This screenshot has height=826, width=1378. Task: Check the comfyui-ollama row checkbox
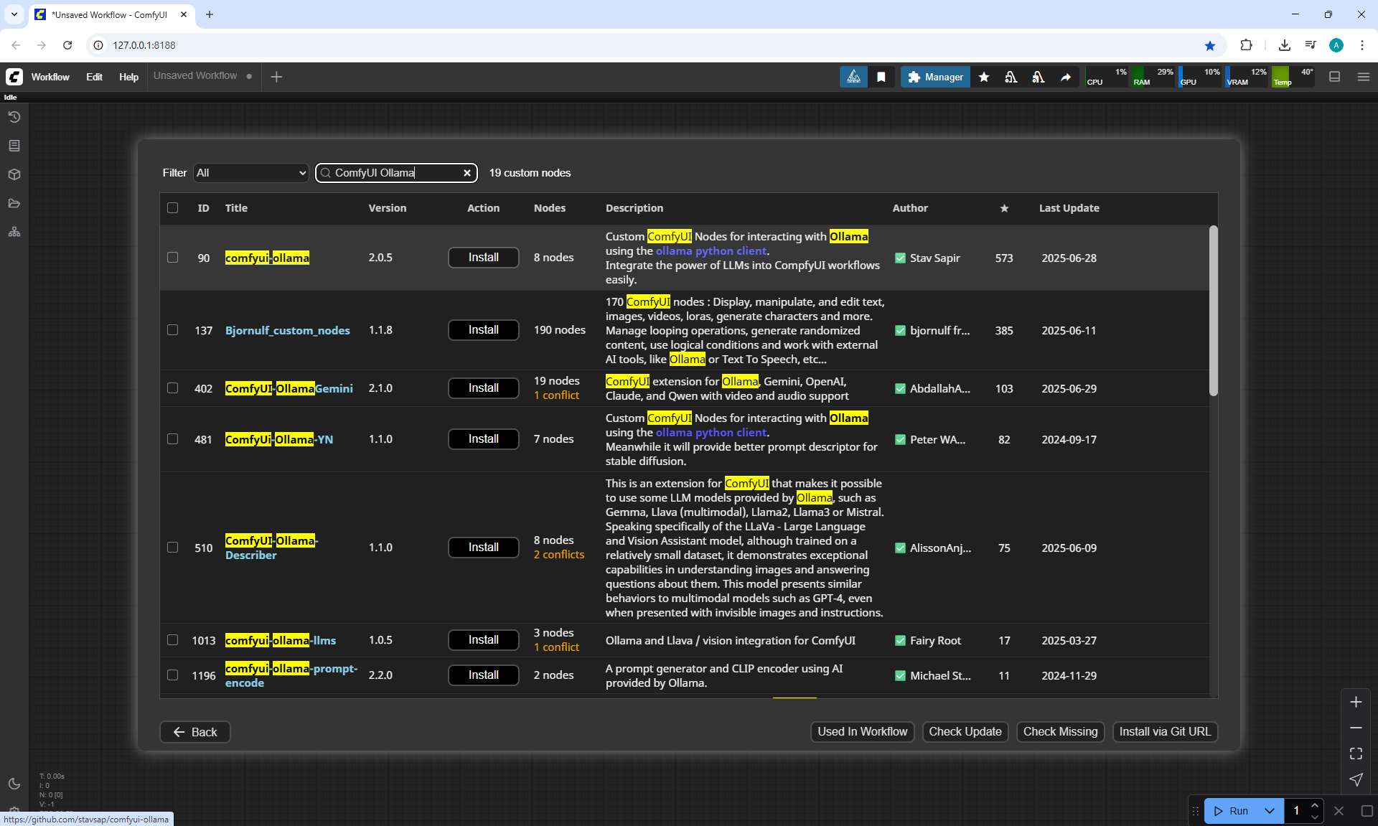tap(173, 258)
